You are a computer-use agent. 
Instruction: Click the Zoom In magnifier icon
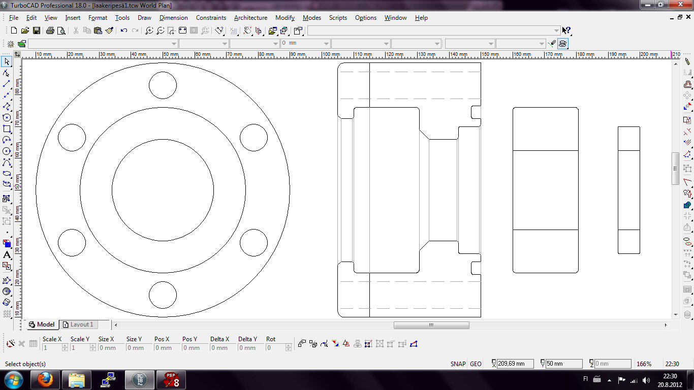point(149,31)
